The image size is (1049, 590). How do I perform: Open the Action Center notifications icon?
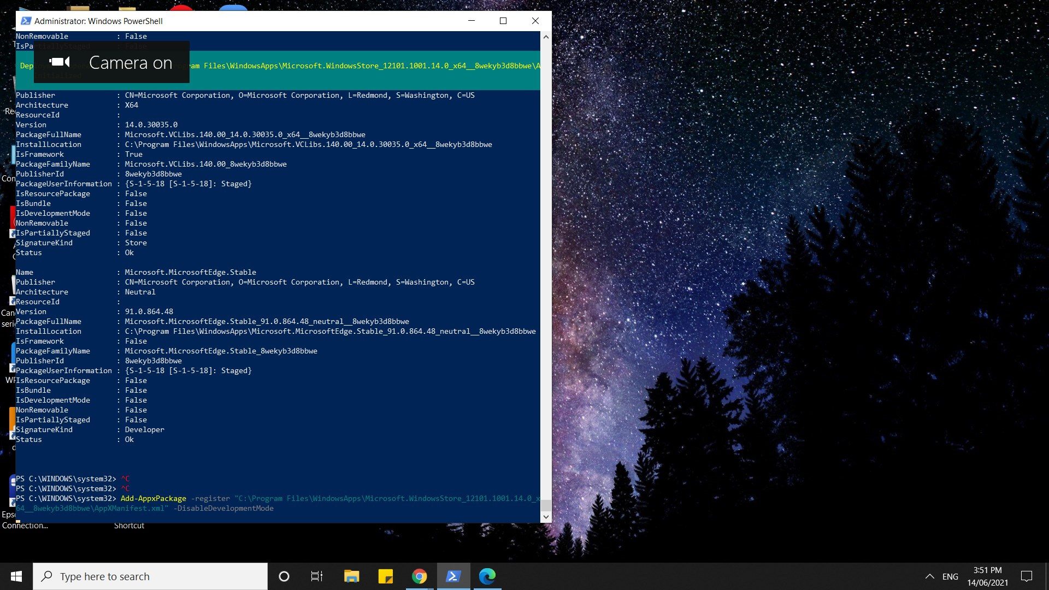coord(1026,576)
